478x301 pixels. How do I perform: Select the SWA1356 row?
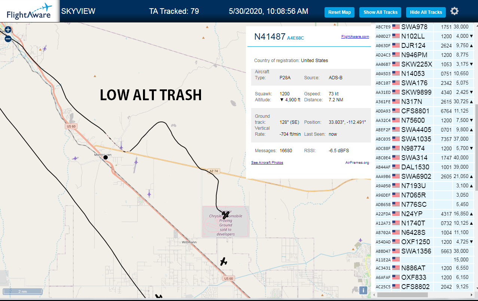click(x=424, y=251)
